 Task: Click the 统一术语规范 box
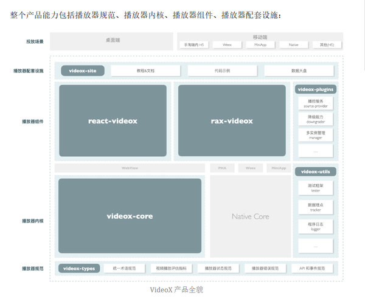124,268
